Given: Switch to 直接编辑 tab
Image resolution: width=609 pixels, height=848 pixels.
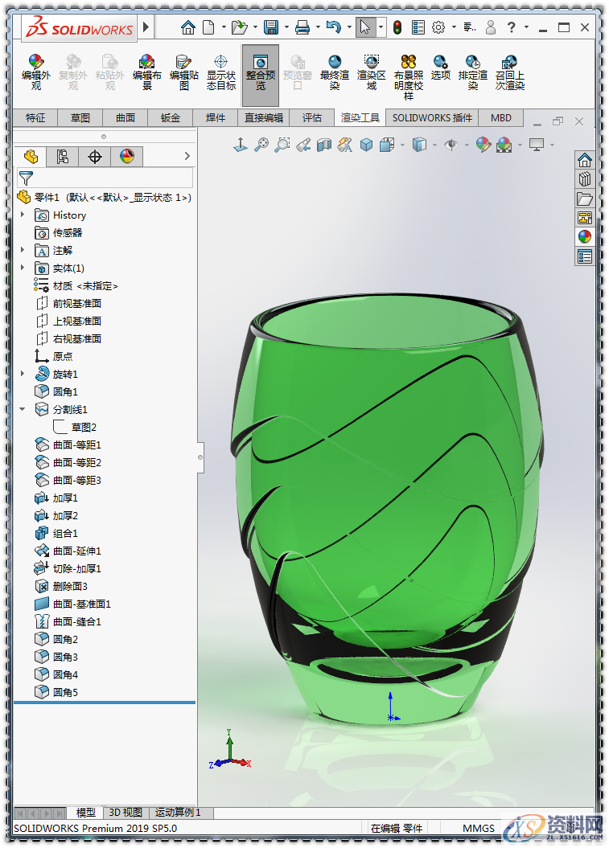Looking at the screenshot, I should [x=264, y=118].
